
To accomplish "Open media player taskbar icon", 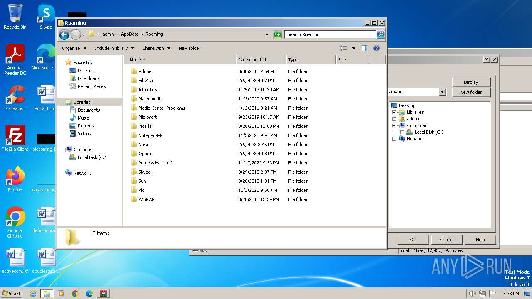I will pyautogui.click(x=61, y=294).
